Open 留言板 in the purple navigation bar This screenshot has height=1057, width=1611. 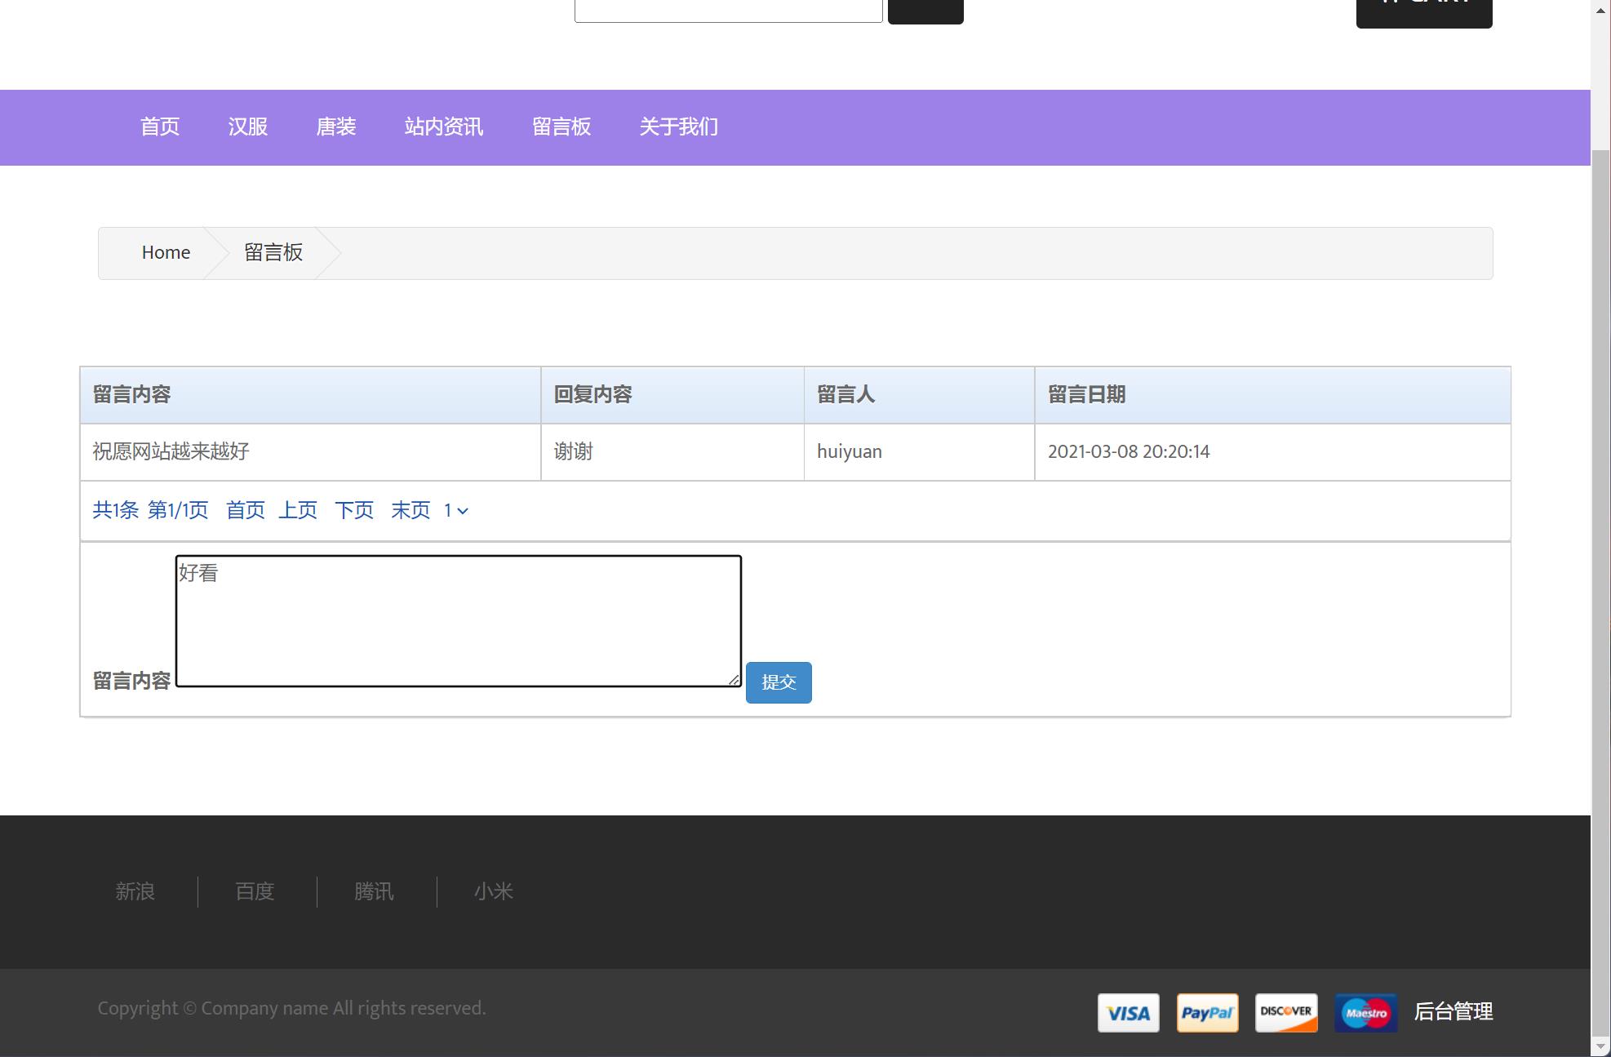coord(561,127)
